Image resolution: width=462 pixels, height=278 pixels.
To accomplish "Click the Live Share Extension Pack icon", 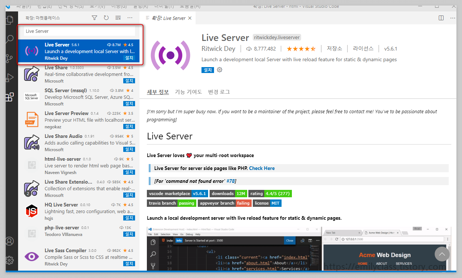I will (x=32, y=188).
